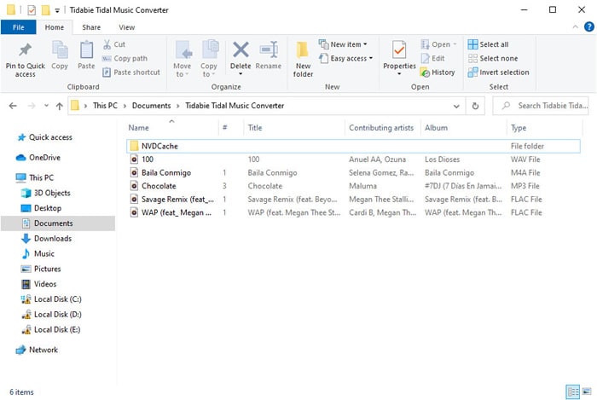Image resolution: width=597 pixels, height=400 pixels.
Task: Select the Chocolate MP3 file
Action: pos(353,186)
